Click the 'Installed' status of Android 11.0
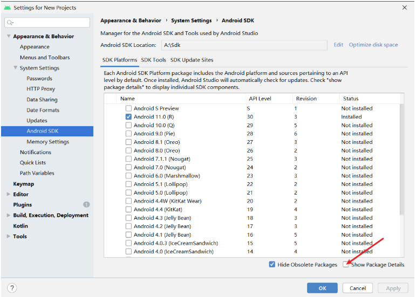 click(351, 117)
